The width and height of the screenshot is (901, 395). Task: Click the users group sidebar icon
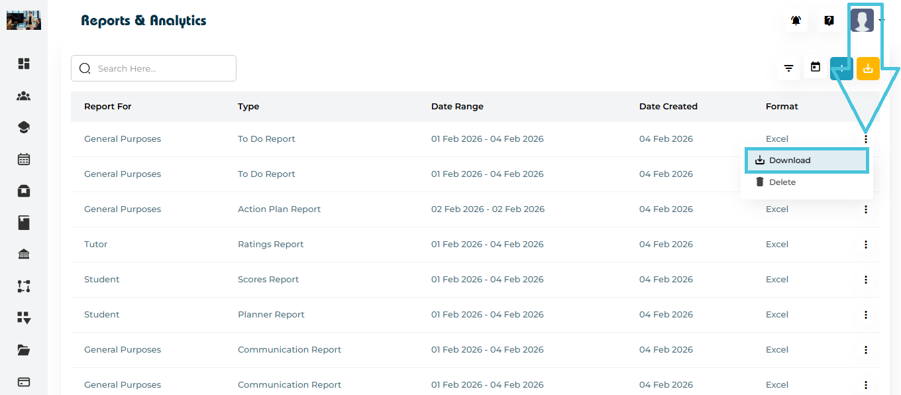(x=24, y=96)
